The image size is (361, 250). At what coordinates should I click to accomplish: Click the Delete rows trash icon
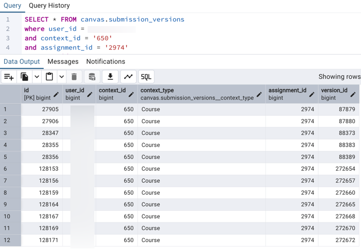click(74, 77)
